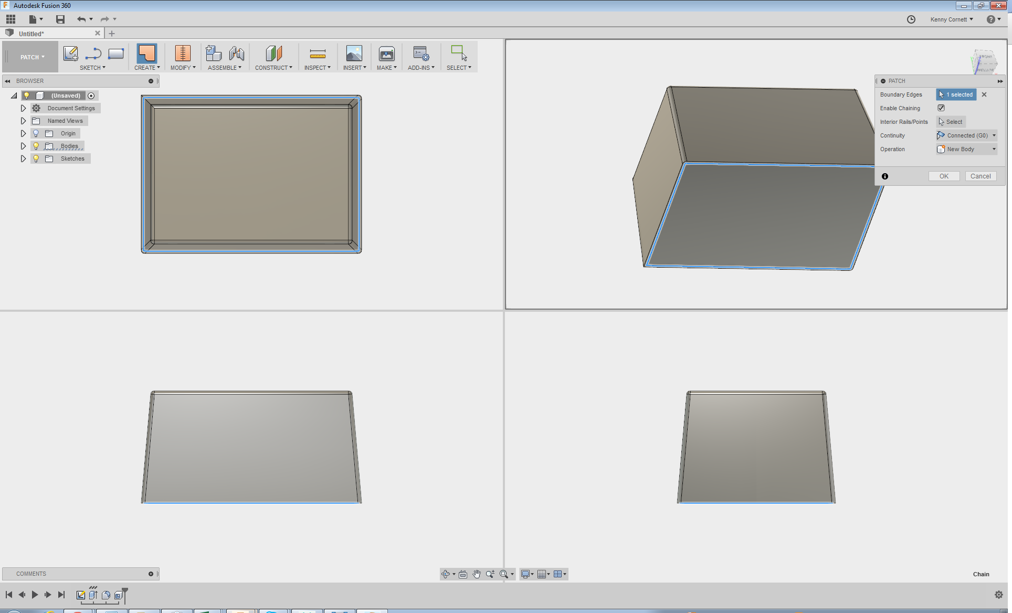
Task: Click OK in the Patch dialog
Action: (944, 176)
